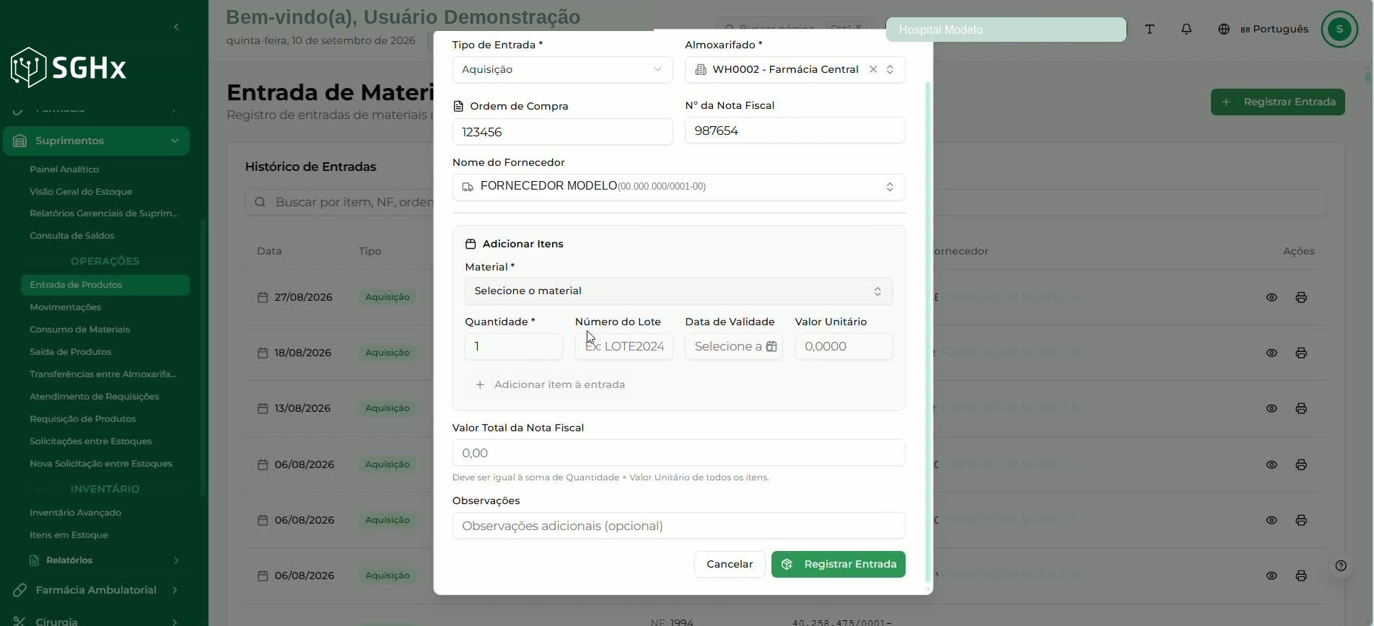View the first 06/08/2026 entry with FORNECEDOR MODELO C

pyautogui.click(x=1272, y=464)
